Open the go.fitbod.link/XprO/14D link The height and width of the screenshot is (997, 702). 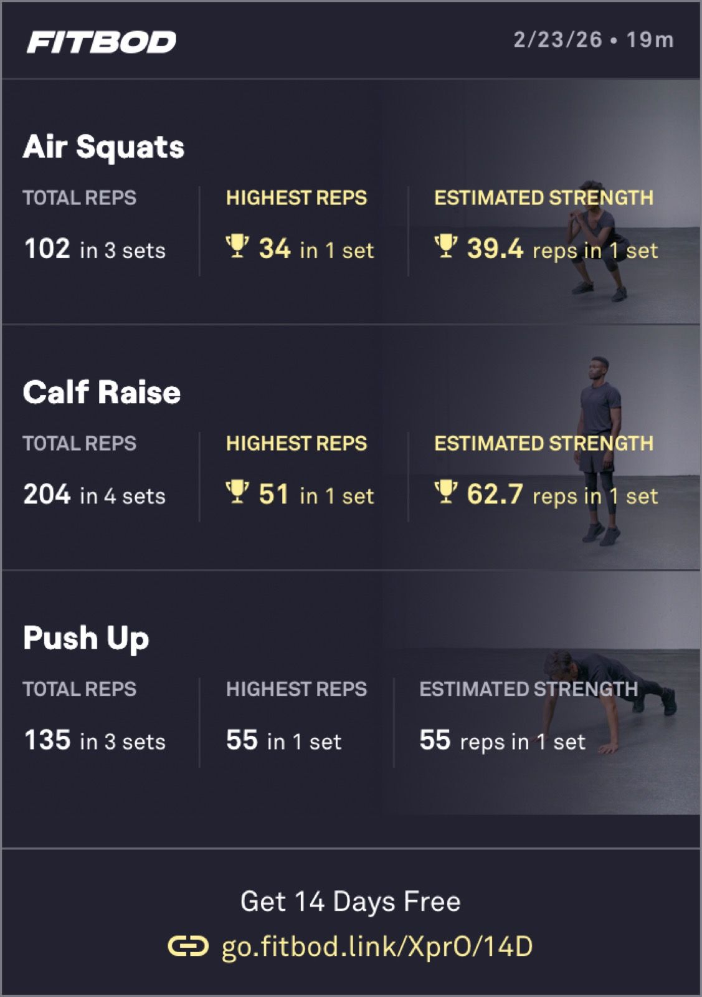377,946
